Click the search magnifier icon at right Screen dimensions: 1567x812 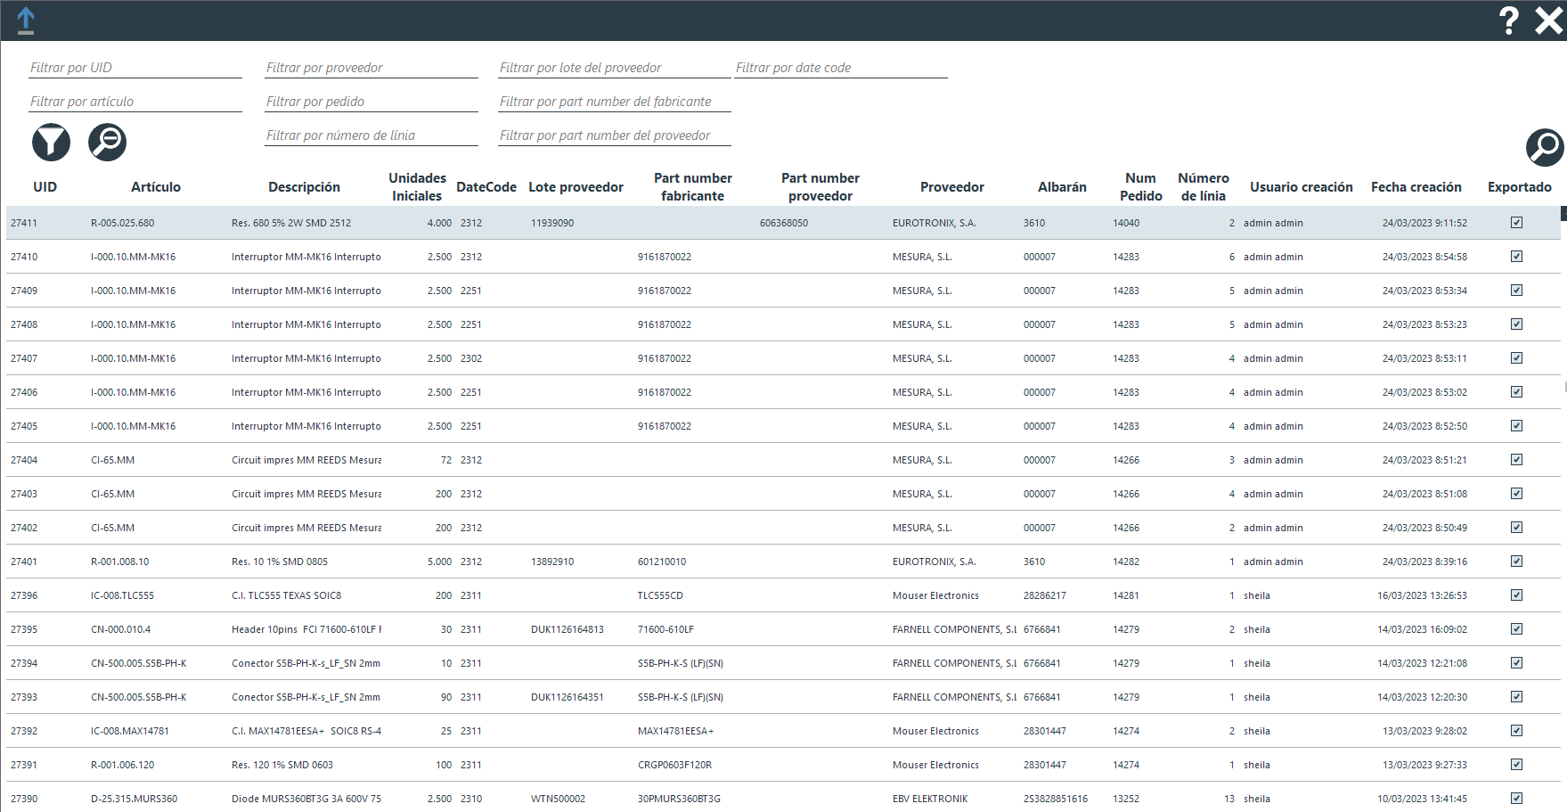point(1544,147)
